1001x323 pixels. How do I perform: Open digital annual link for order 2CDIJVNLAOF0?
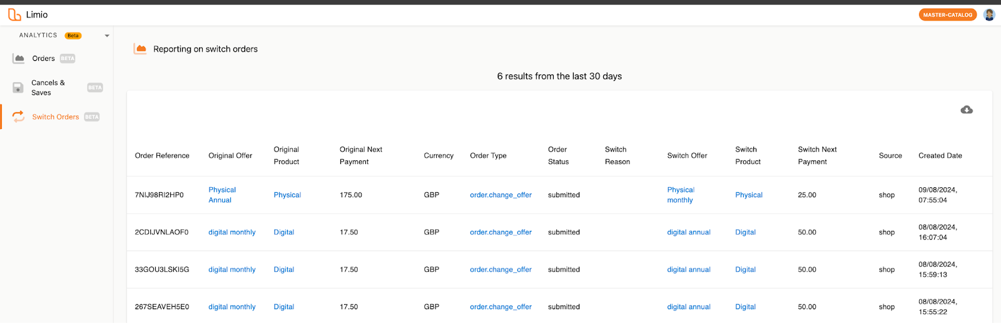tap(688, 232)
